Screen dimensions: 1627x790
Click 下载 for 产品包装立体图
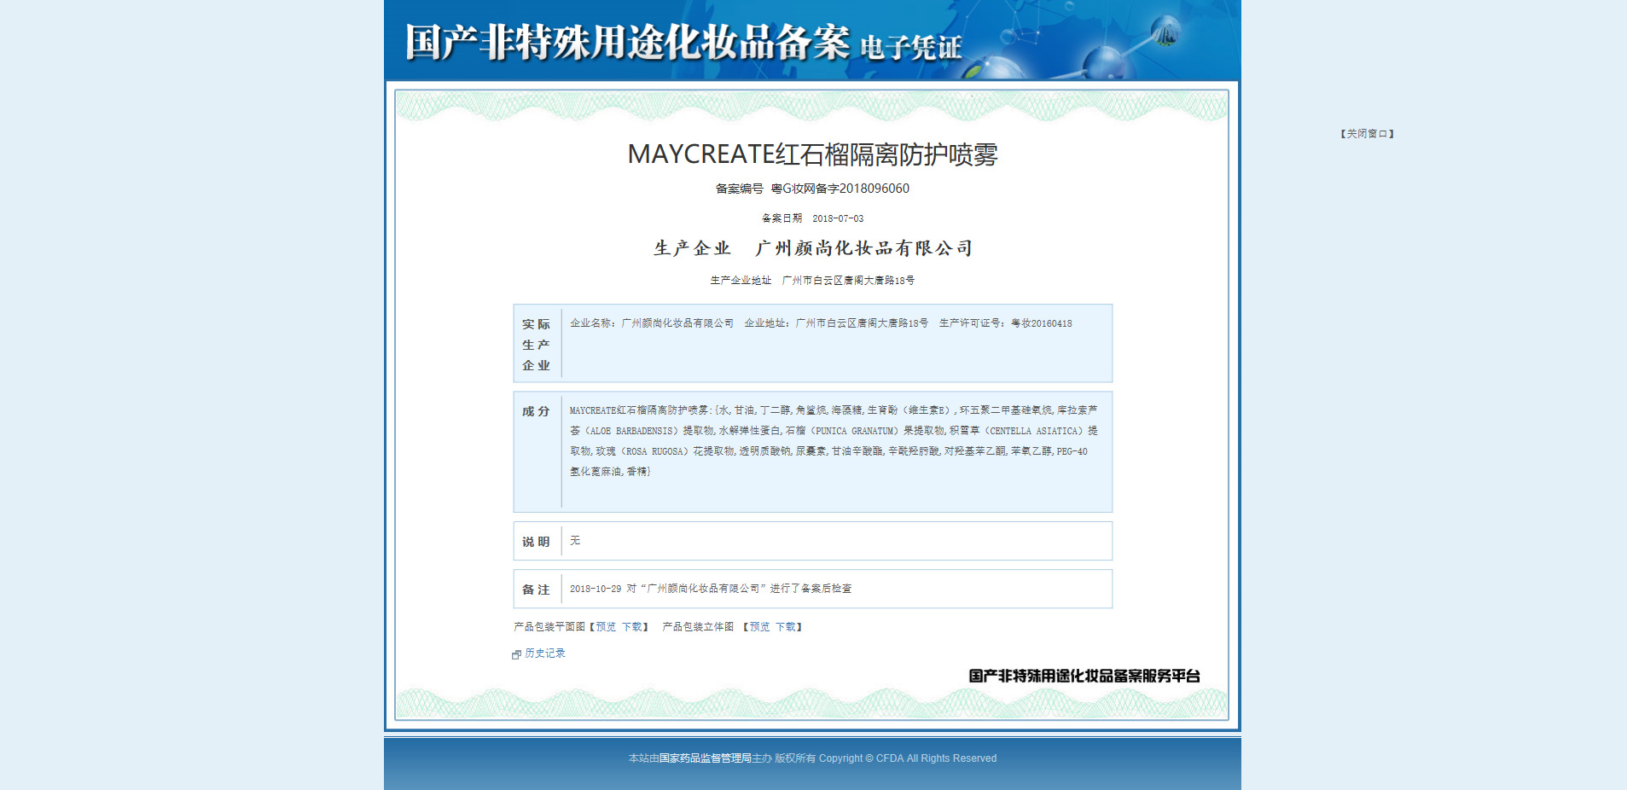click(786, 627)
